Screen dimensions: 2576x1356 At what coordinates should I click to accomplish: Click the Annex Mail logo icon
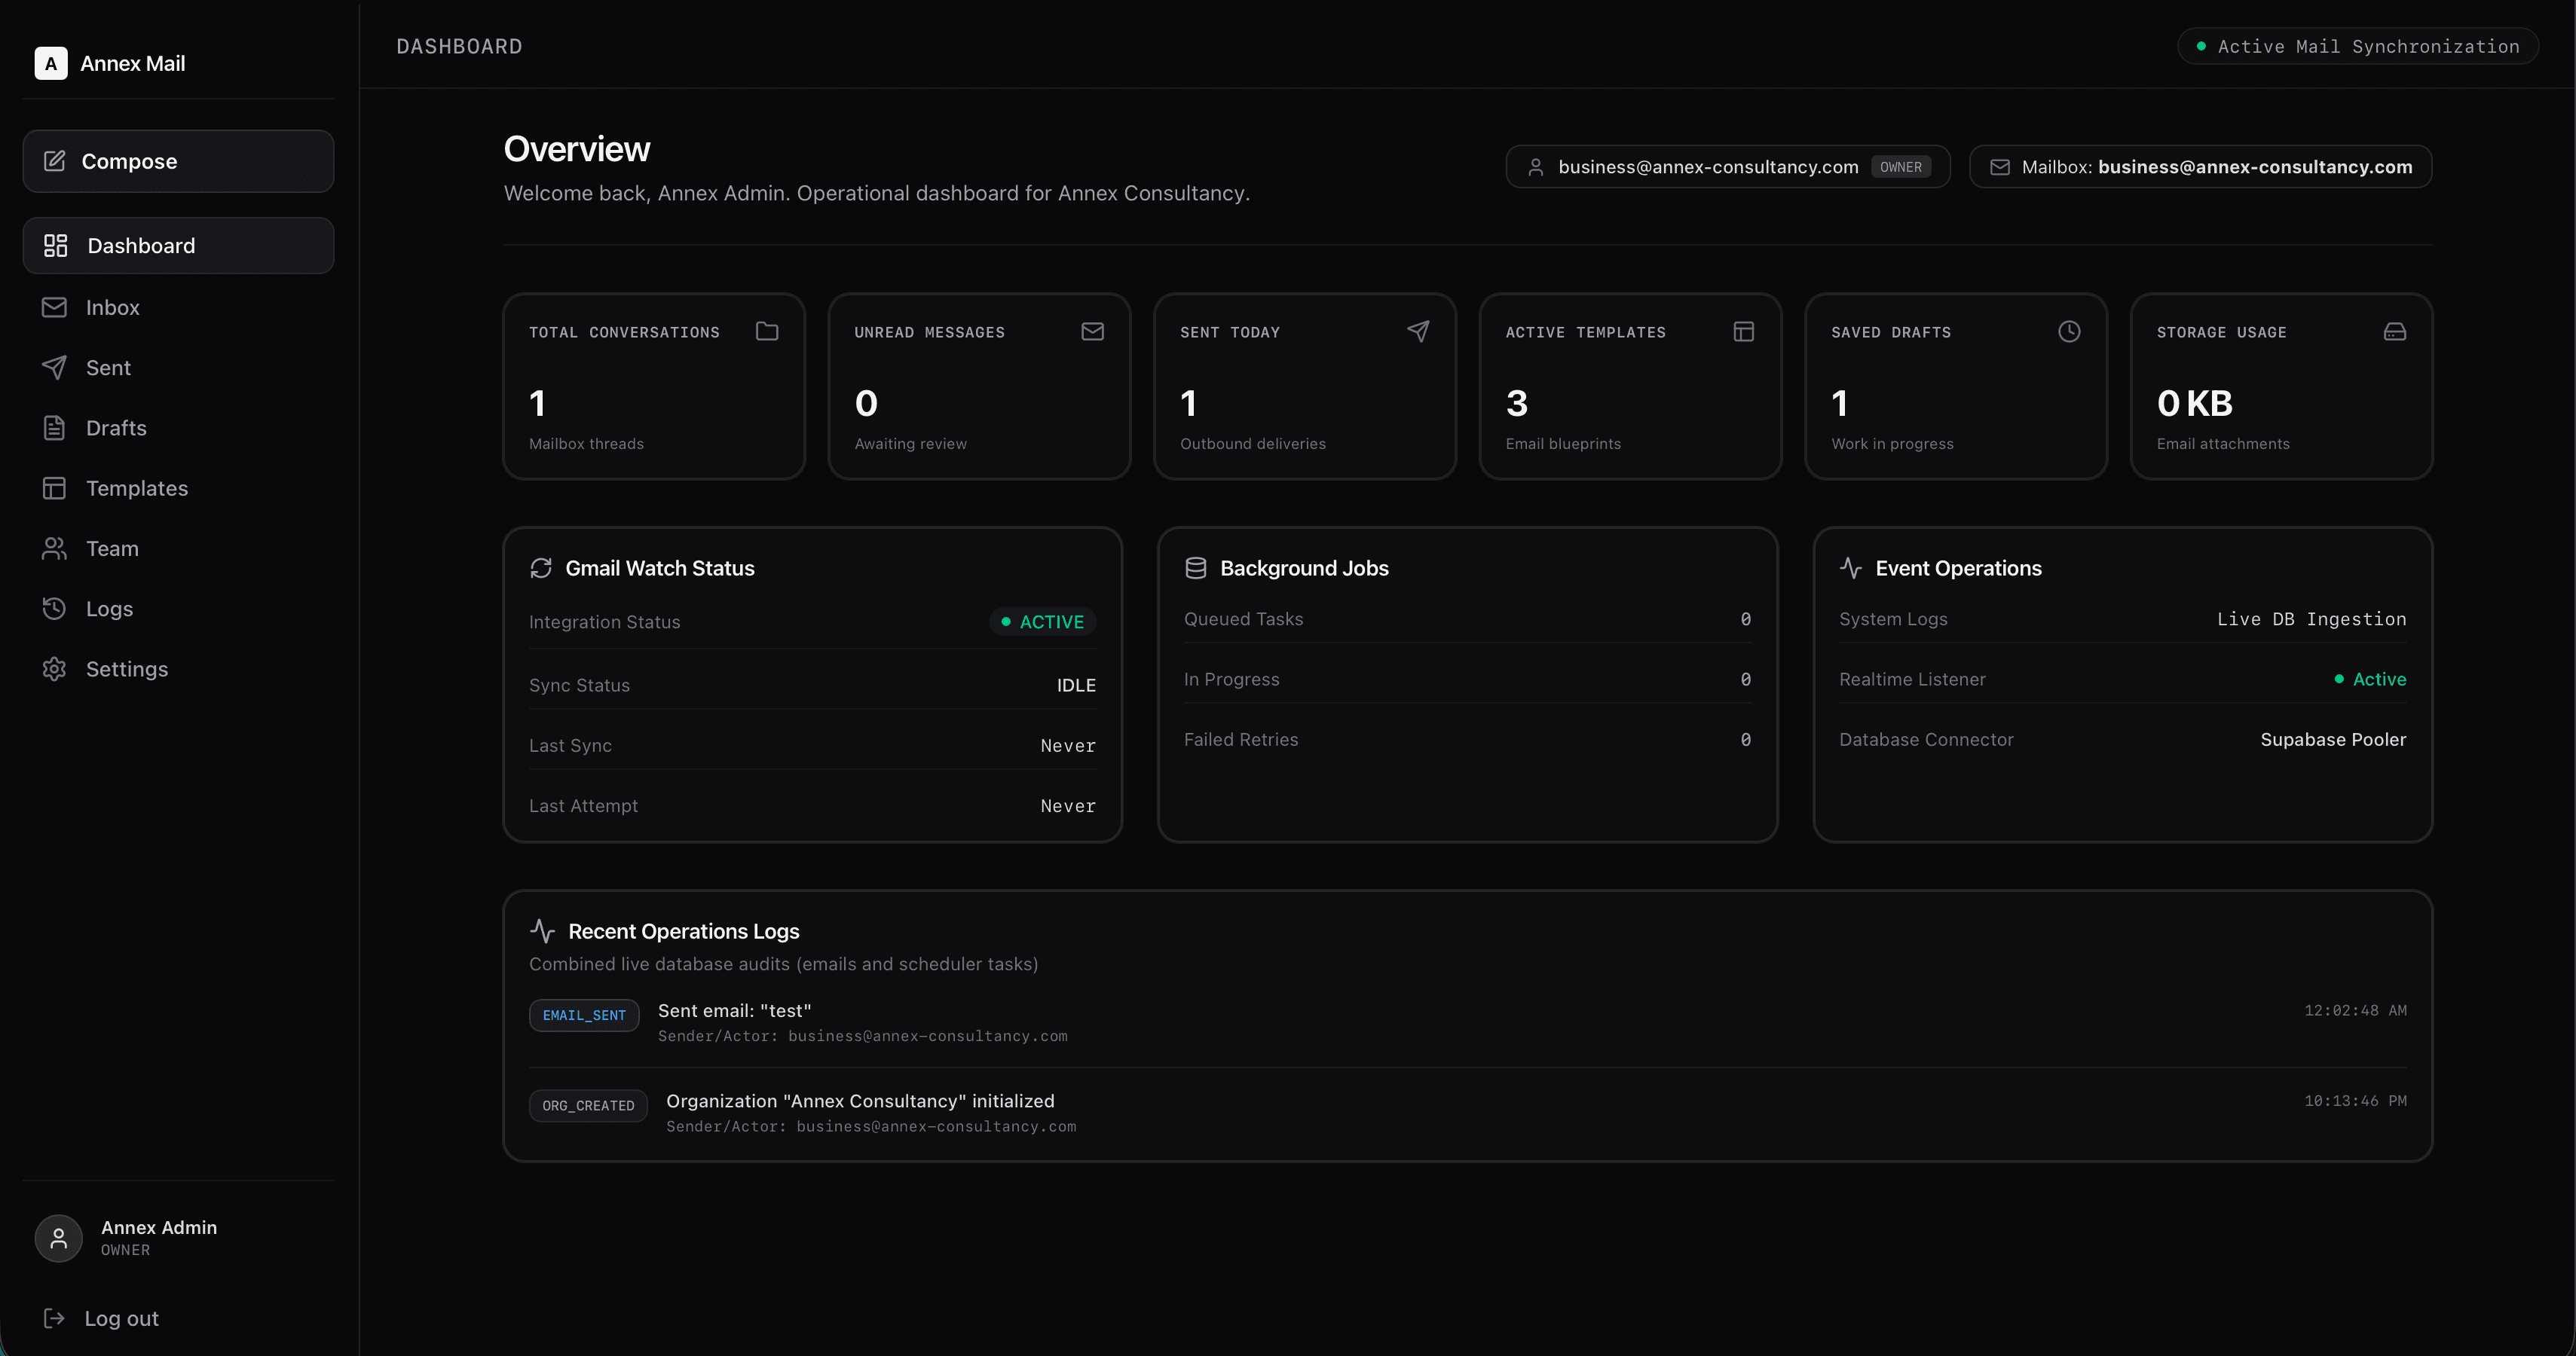(x=51, y=63)
